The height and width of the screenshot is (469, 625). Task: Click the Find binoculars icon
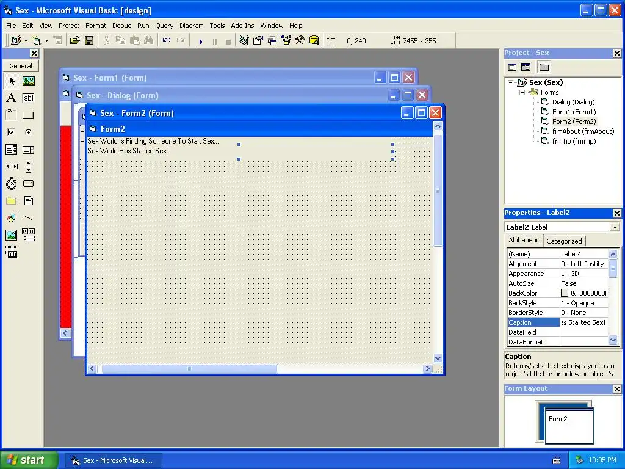tap(149, 41)
